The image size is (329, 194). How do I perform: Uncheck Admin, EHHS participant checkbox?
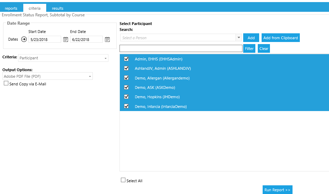pos(126,59)
